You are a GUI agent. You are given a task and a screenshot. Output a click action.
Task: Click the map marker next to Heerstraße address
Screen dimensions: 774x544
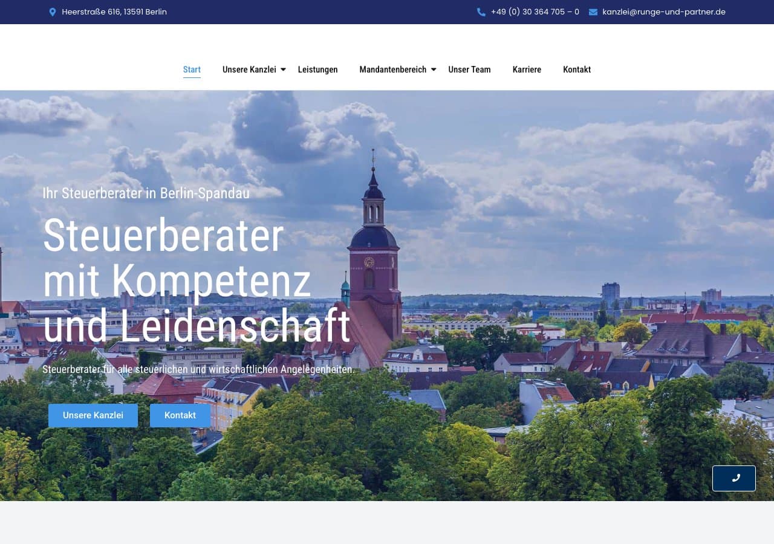click(53, 11)
